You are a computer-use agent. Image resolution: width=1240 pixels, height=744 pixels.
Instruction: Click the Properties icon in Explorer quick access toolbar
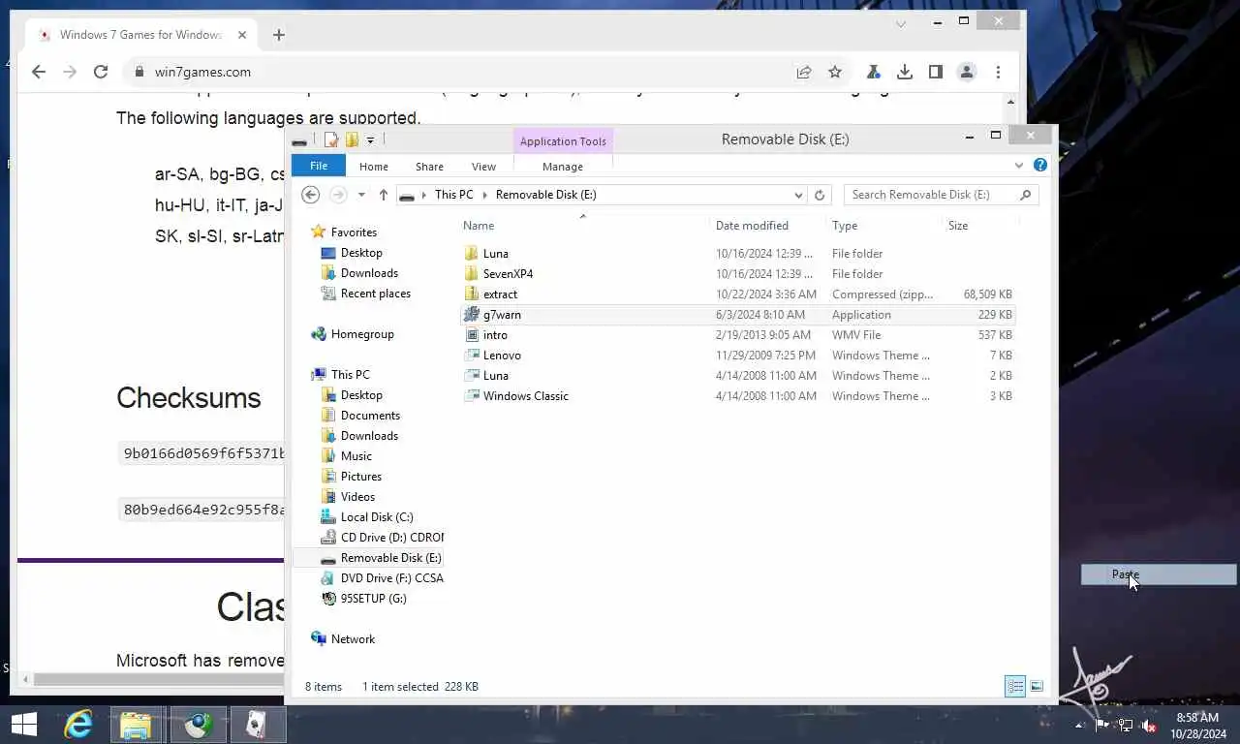point(331,139)
